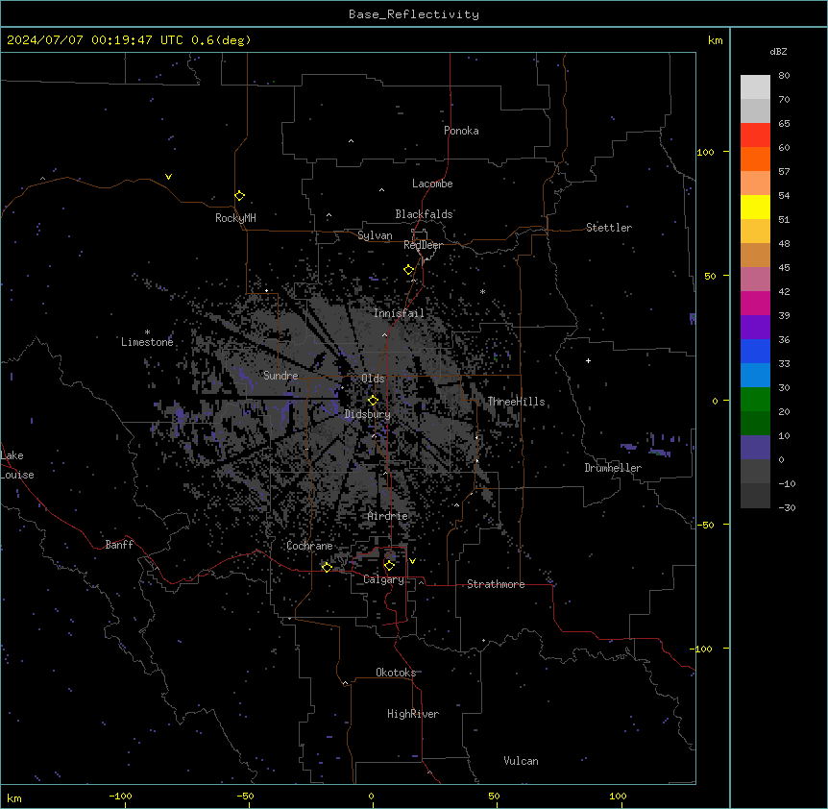Pick the red 60-65 dBZ legend swatch
The image size is (828, 809).
pyautogui.click(x=755, y=135)
